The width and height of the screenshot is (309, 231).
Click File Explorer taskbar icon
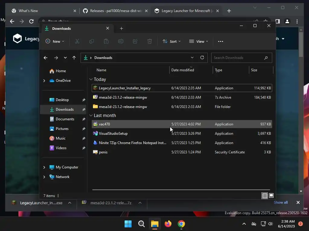[x=155, y=224]
